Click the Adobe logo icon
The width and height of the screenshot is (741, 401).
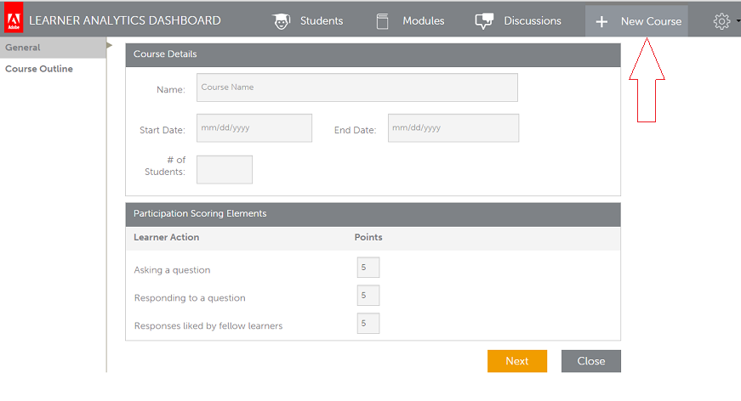pos(14,20)
